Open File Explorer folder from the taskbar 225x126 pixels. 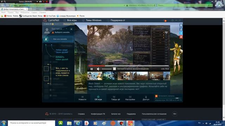[x=69, y=123]
